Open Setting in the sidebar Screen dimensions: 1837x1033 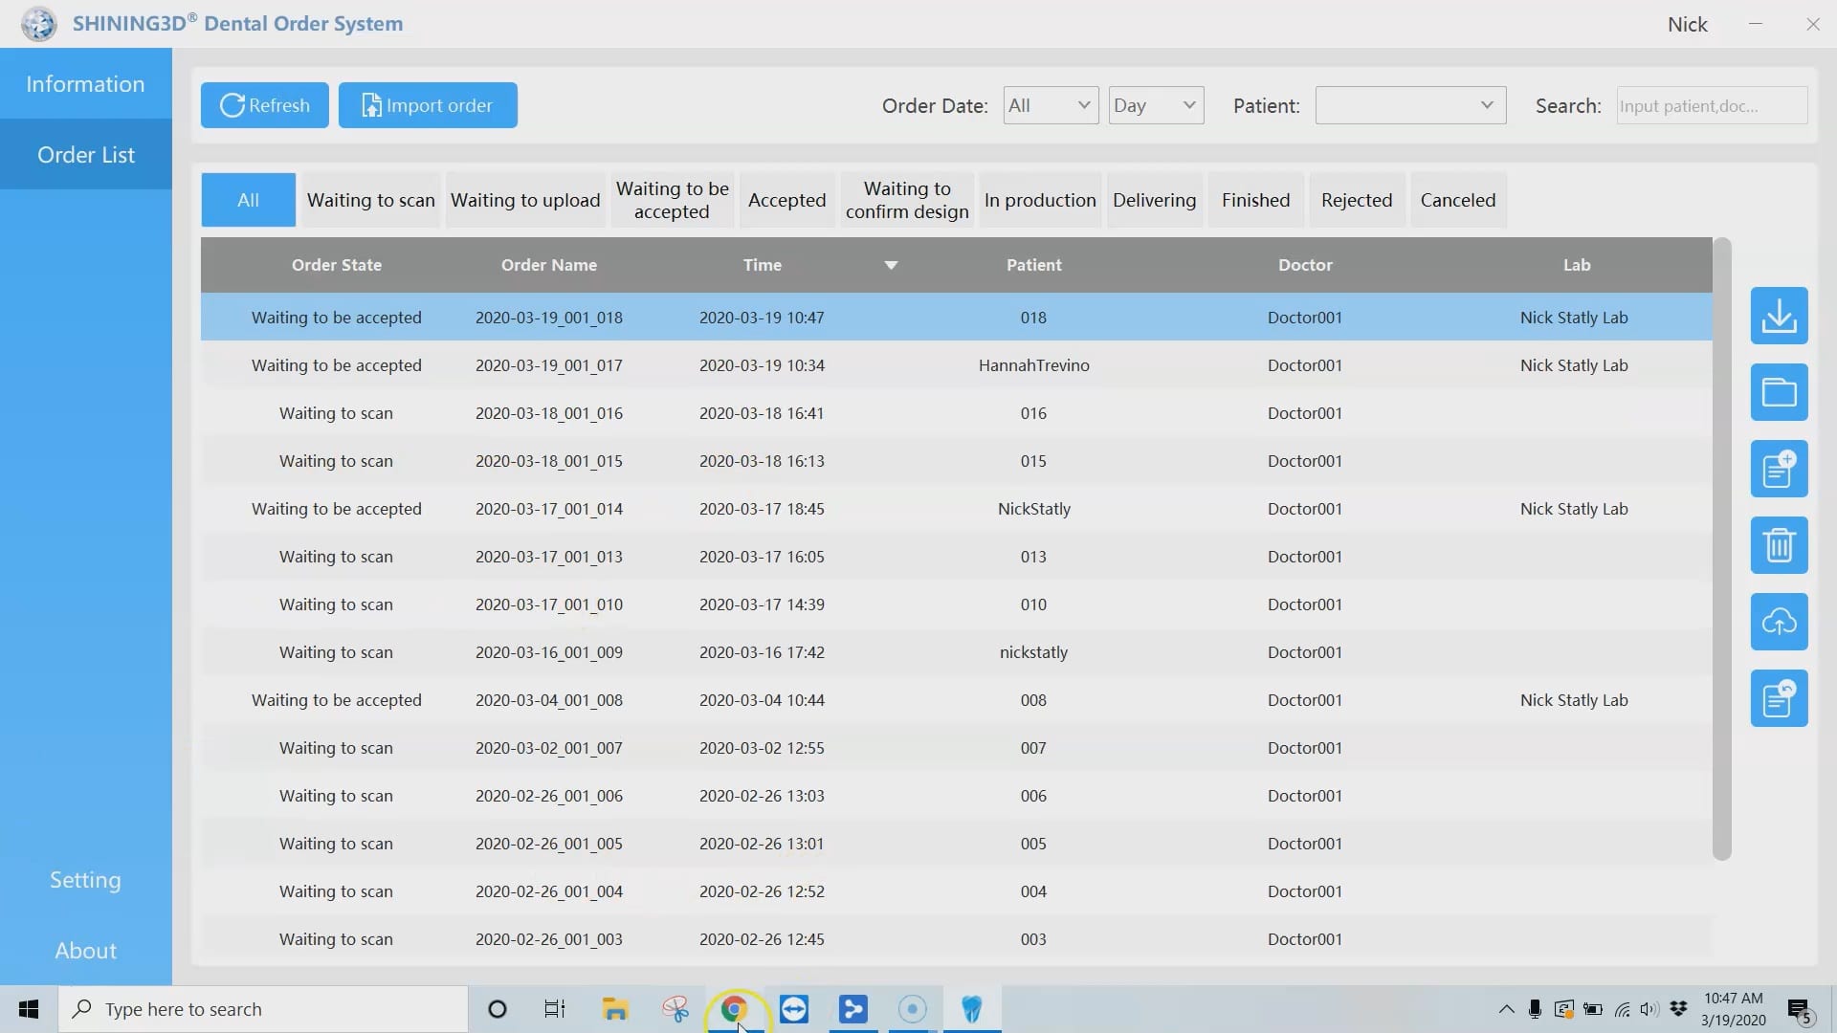pos(86,880)
